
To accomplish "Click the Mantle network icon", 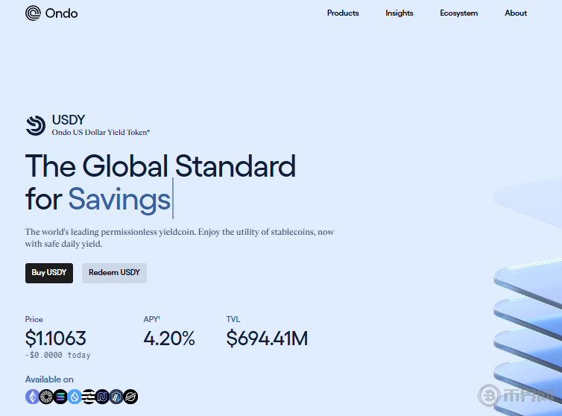I will [x=46, y=397].
